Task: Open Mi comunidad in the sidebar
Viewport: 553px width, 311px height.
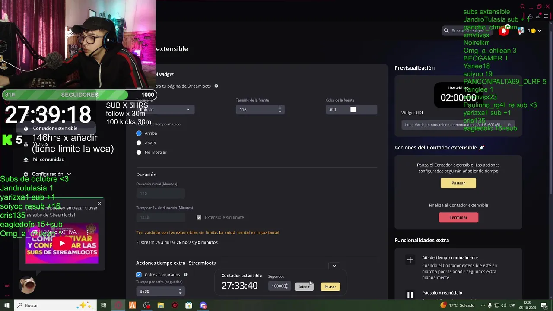Action: (49, 159)
